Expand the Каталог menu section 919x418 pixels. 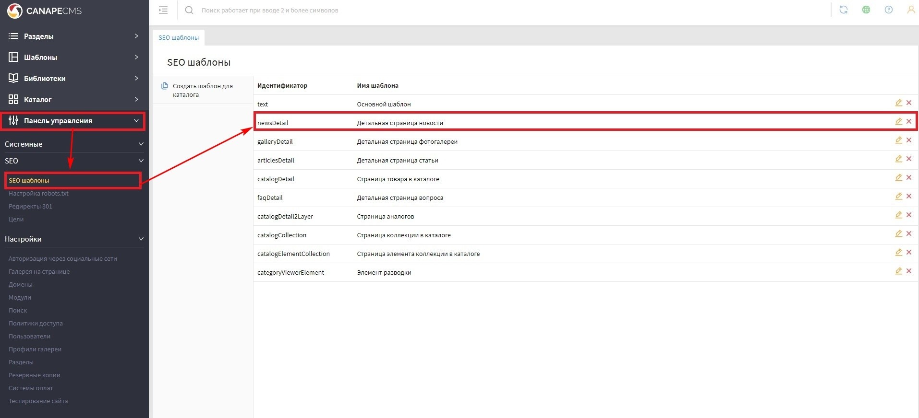[x=73, y=99]
